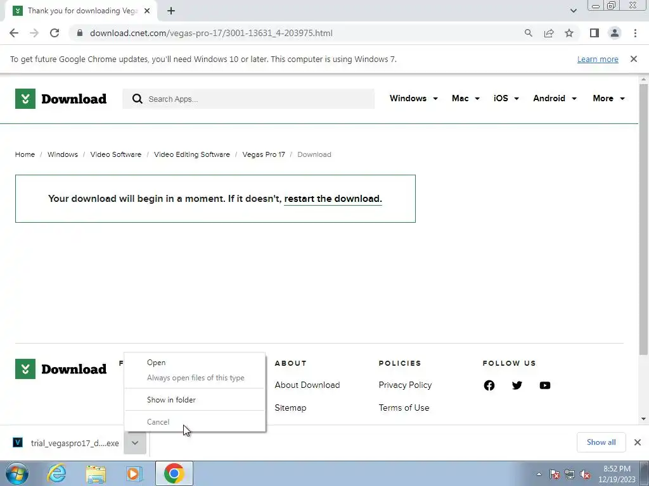Click the footer green Download logo
649x486 pixels.
tap(61, 369)
